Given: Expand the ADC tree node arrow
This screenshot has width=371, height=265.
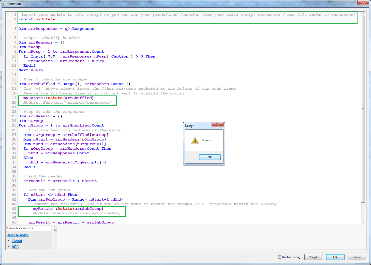Looking at the screenshot, I should [9, 247].
